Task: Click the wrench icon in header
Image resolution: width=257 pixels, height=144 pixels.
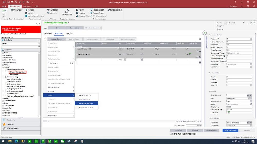Action: click(244, 23)
